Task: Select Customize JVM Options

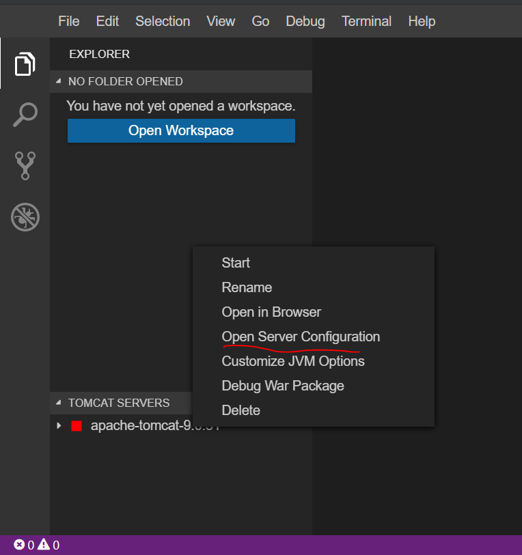Action: pos(294,361)
